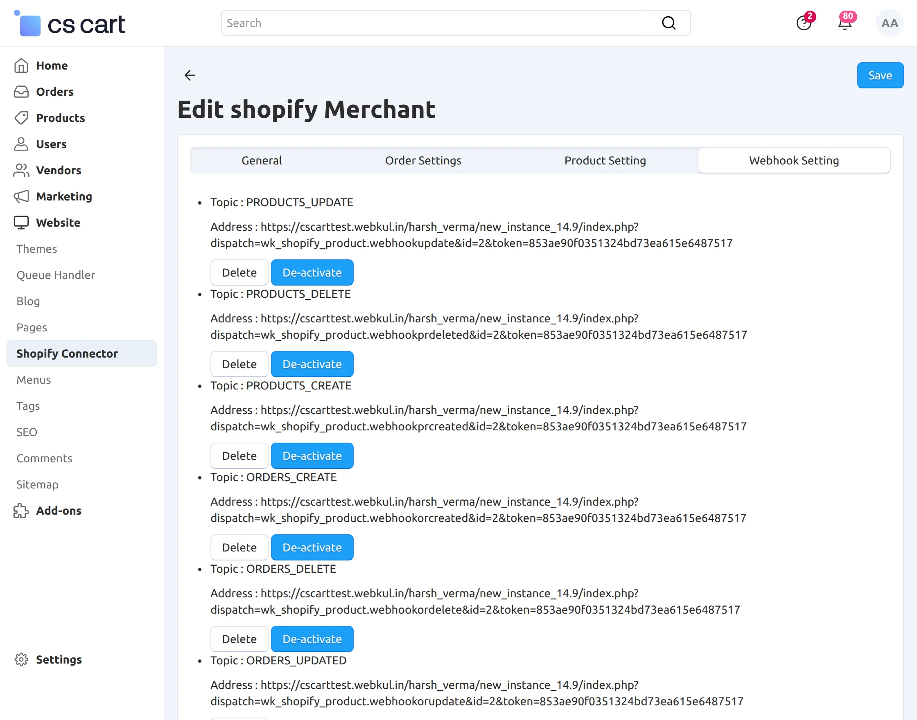
Task: Collapse the Website sidebar section
Action: click(58, 223)
